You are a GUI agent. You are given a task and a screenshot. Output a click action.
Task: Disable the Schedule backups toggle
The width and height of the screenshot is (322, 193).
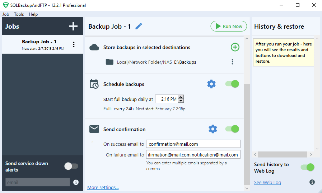[232, 84]
